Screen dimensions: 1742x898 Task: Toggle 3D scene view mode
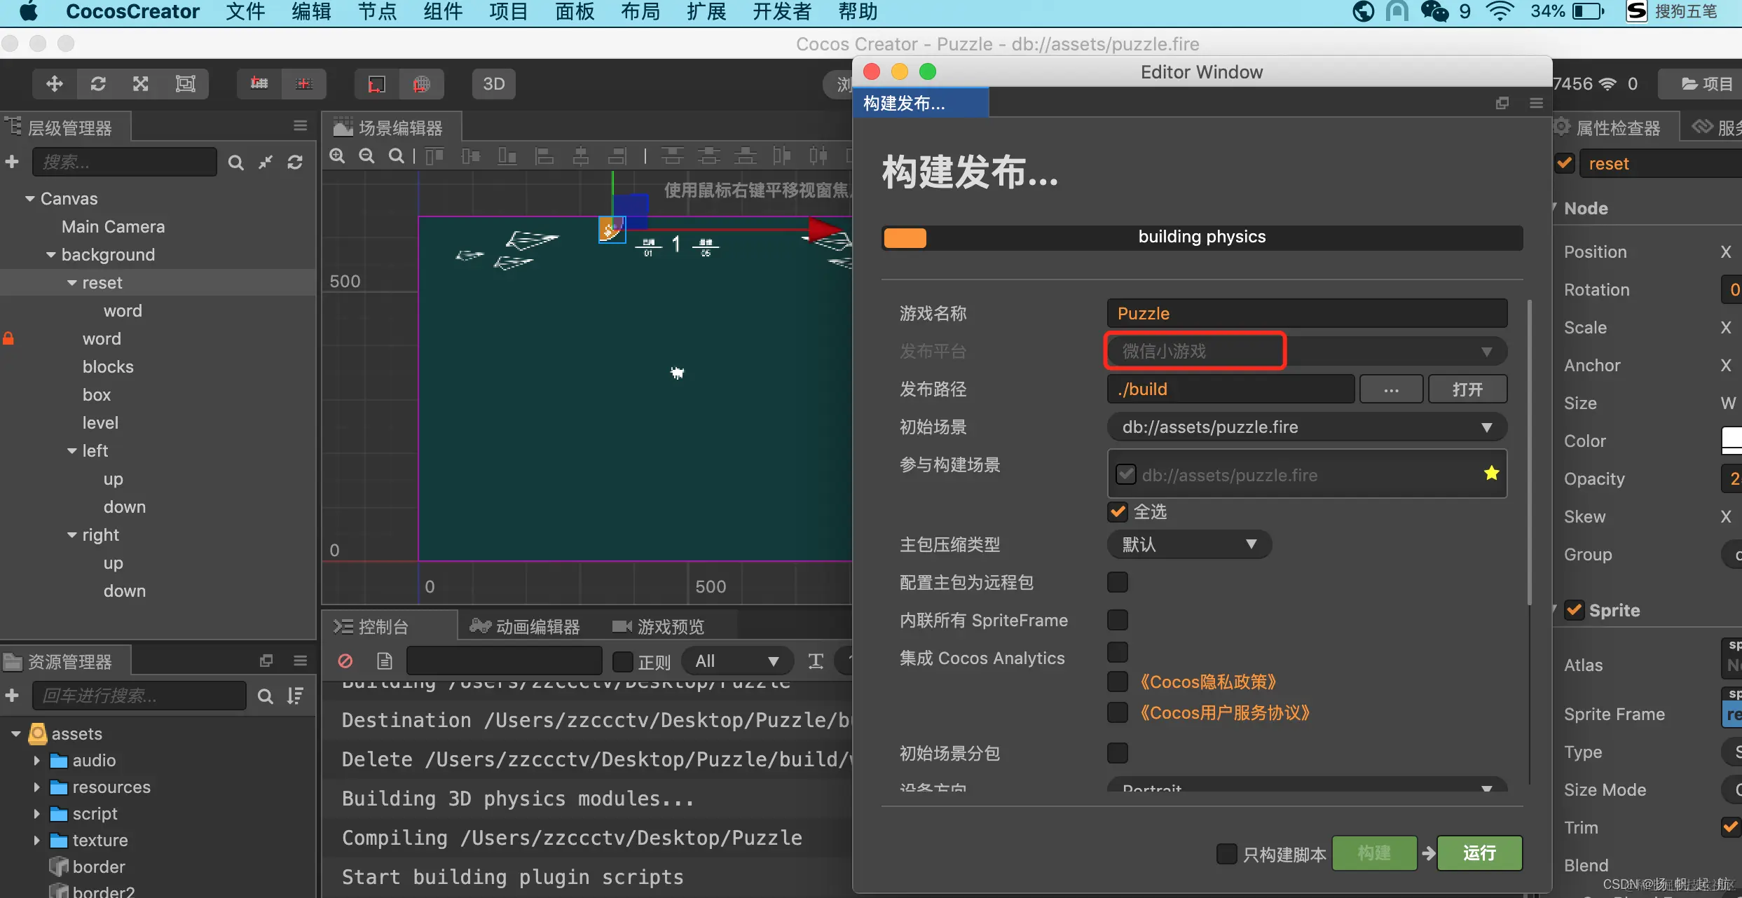click(x=493, y=84)
